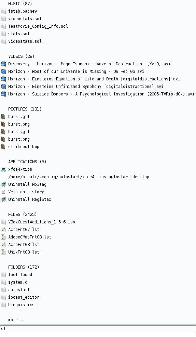Click the AcroFnt07.lst text file icon
The width and height of the screenshot is (196, 337).
pyautogui.click(x=3, y=230)
